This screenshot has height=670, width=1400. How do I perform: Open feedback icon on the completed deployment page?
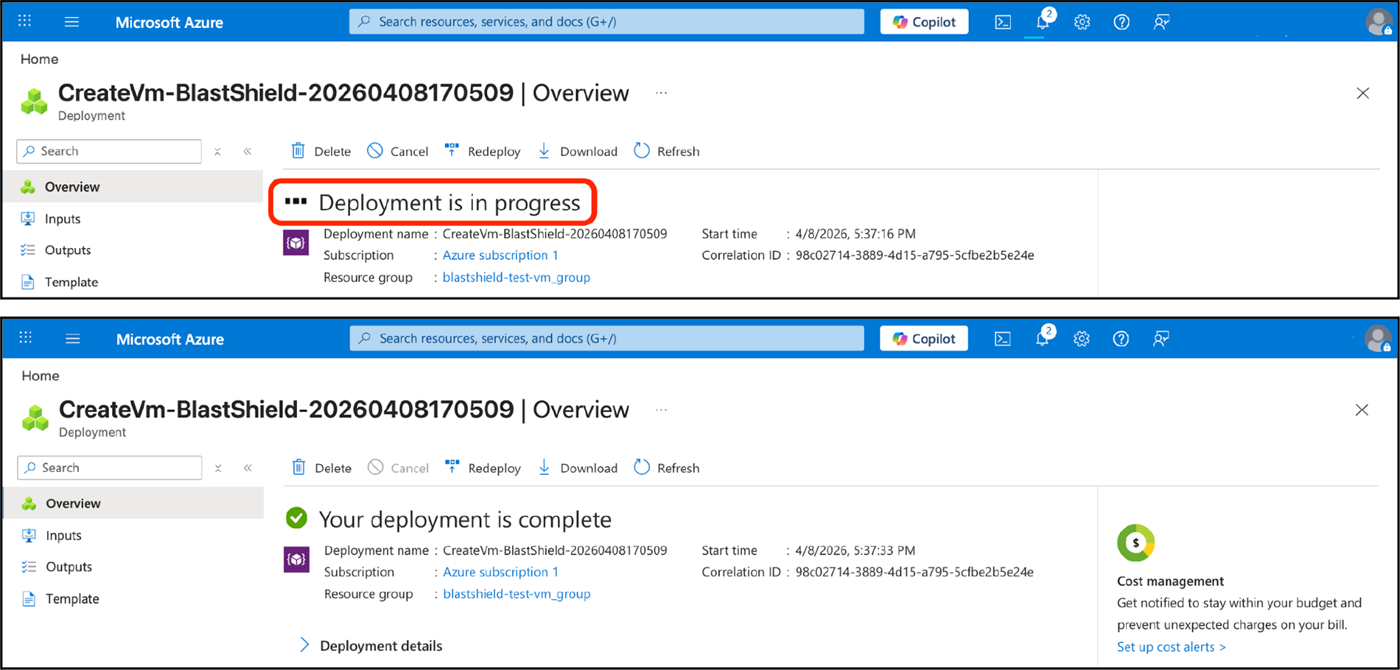point(1161,339)
